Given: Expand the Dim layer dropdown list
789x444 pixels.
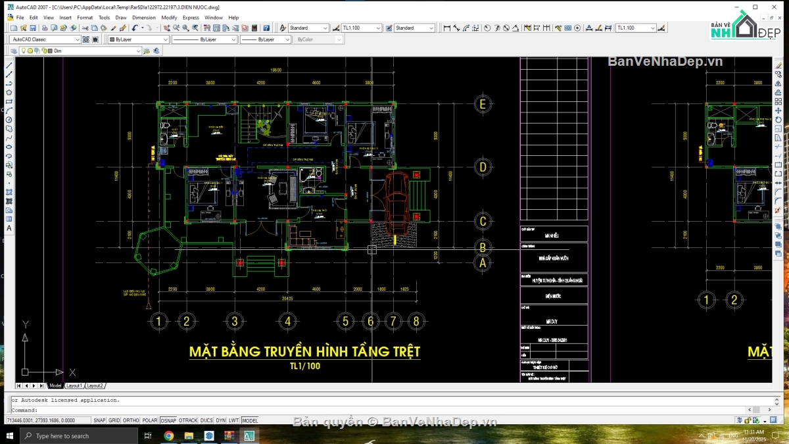Looking at the screenshot, I should 80,51.
